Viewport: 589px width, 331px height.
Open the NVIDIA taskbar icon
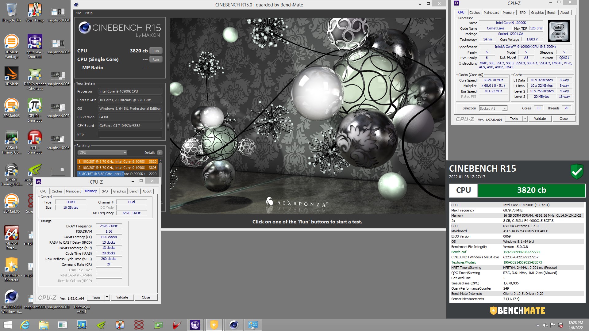(x=101, y=325)
